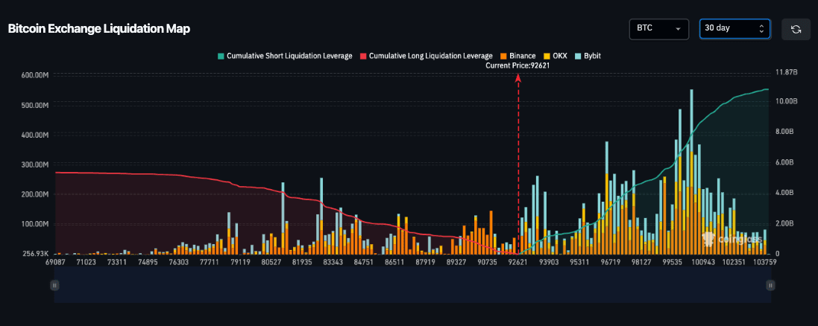Image resolution: width=818 pixels, height=326 pixels.
Task: Click the 600.00M left axis label
Action: (x=36, y=75)
